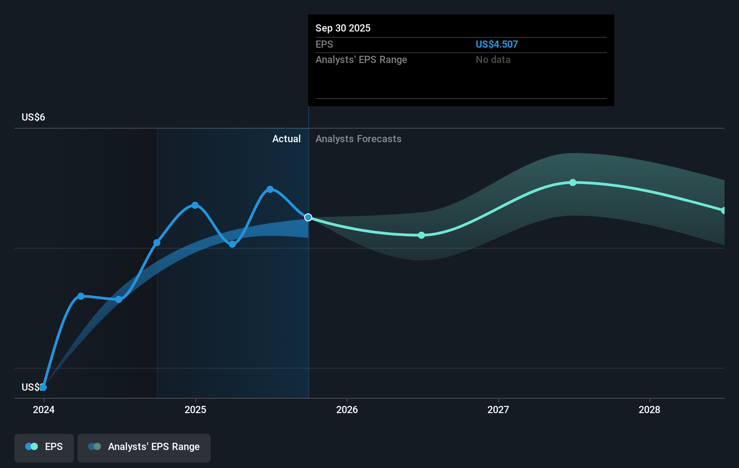Select the dip data point after 2025
This screenshot has height=468, width=739.
click(232, 244)
